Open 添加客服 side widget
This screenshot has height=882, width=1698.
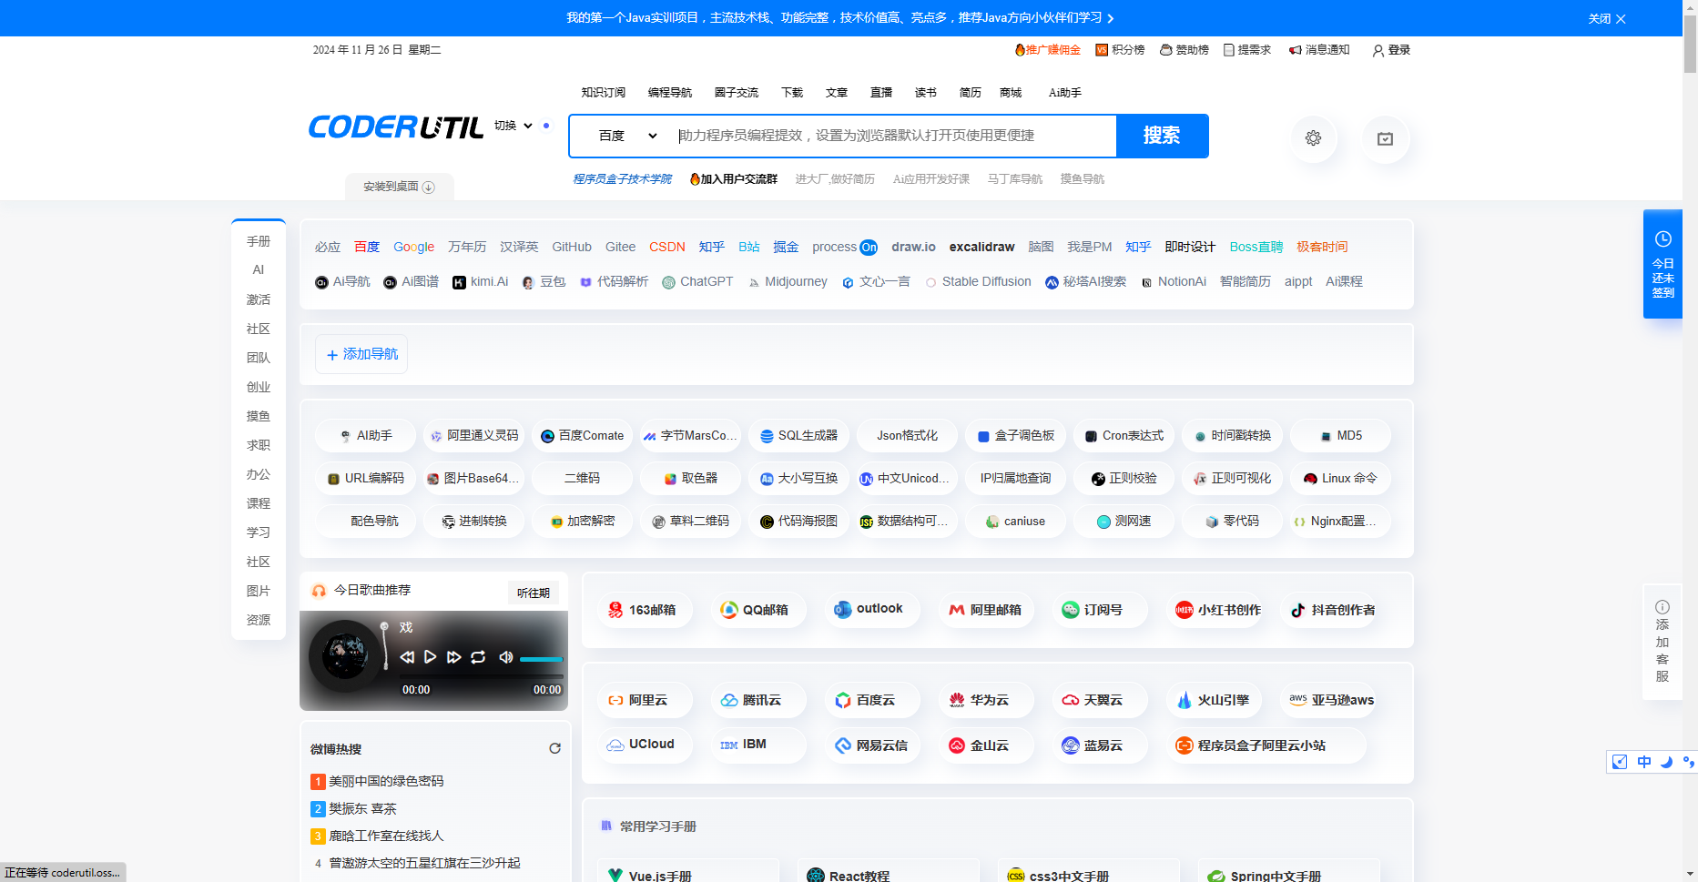[x=1662, y=642]
